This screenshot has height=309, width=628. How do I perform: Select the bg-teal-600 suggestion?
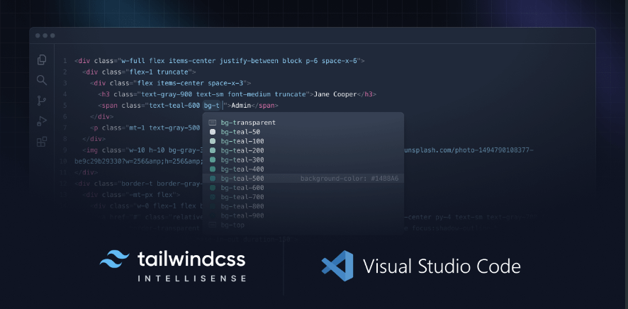point(303,188)
